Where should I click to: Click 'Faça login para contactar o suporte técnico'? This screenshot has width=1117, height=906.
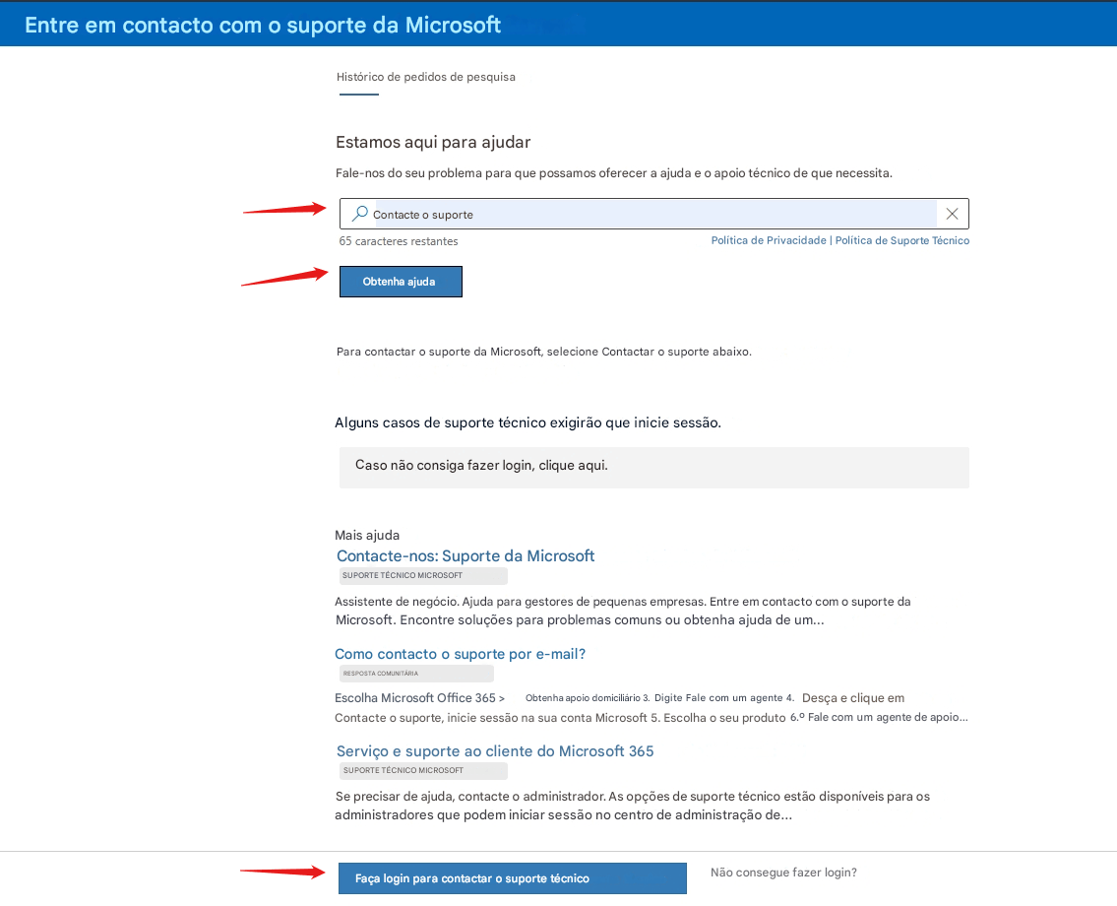pos(512,878)
